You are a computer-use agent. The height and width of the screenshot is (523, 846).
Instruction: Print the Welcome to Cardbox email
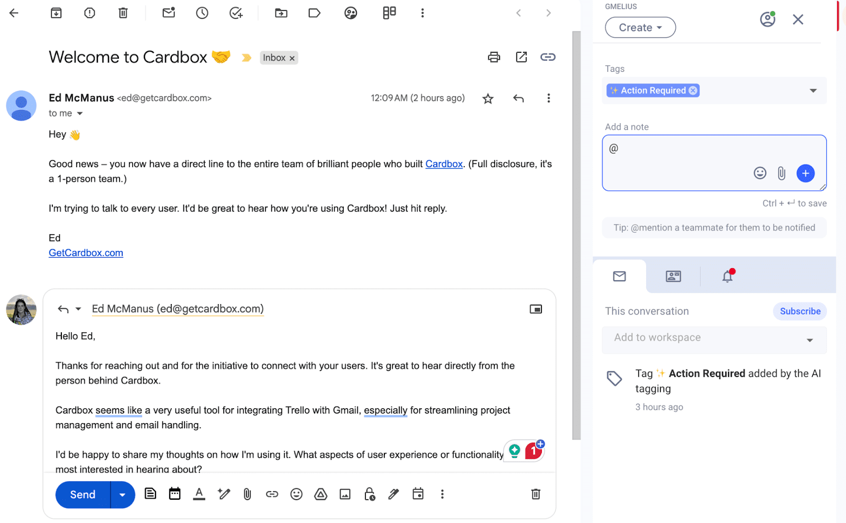(x=494, y=57)
